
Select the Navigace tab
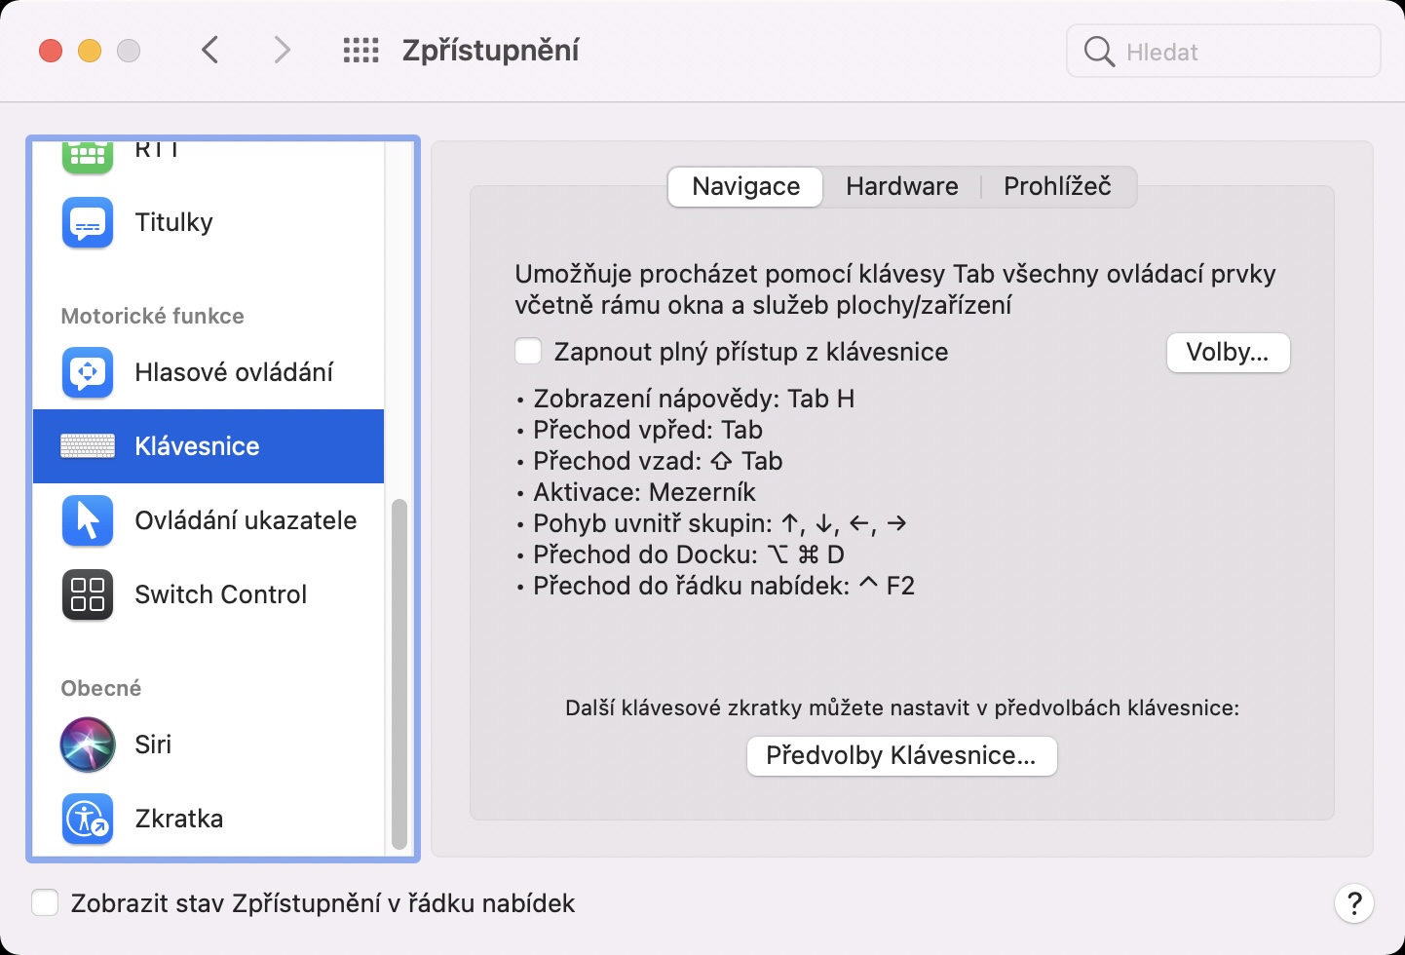pos(745,187)
